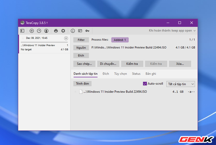Switch to the 'Đích' tab

106,74
